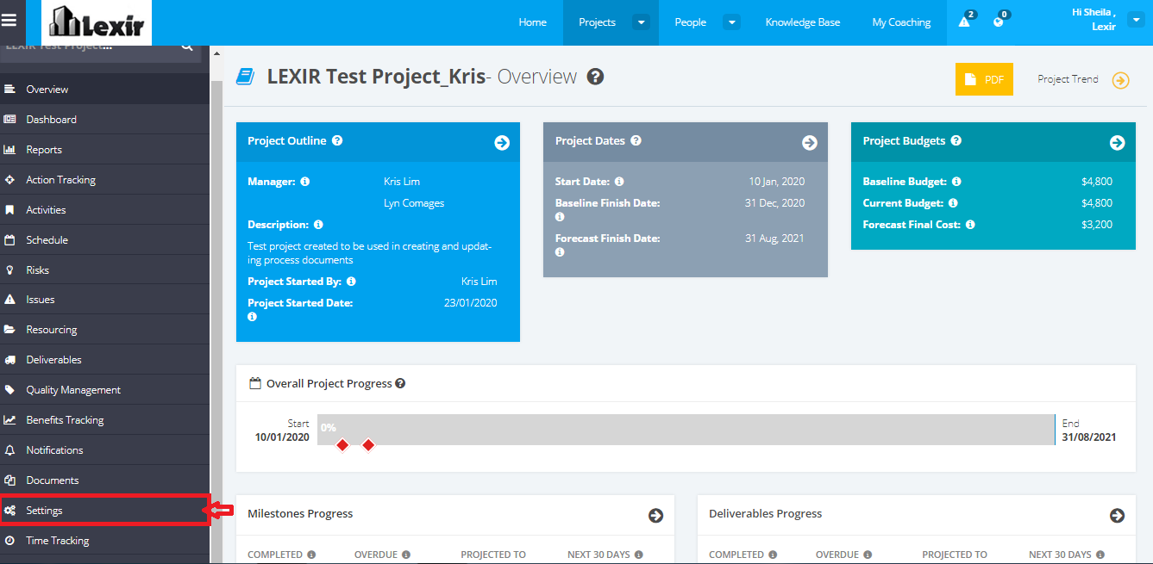1153x564 pixels.
Task: Open Project Dates arrow icon
Action: tap(809, 143)
